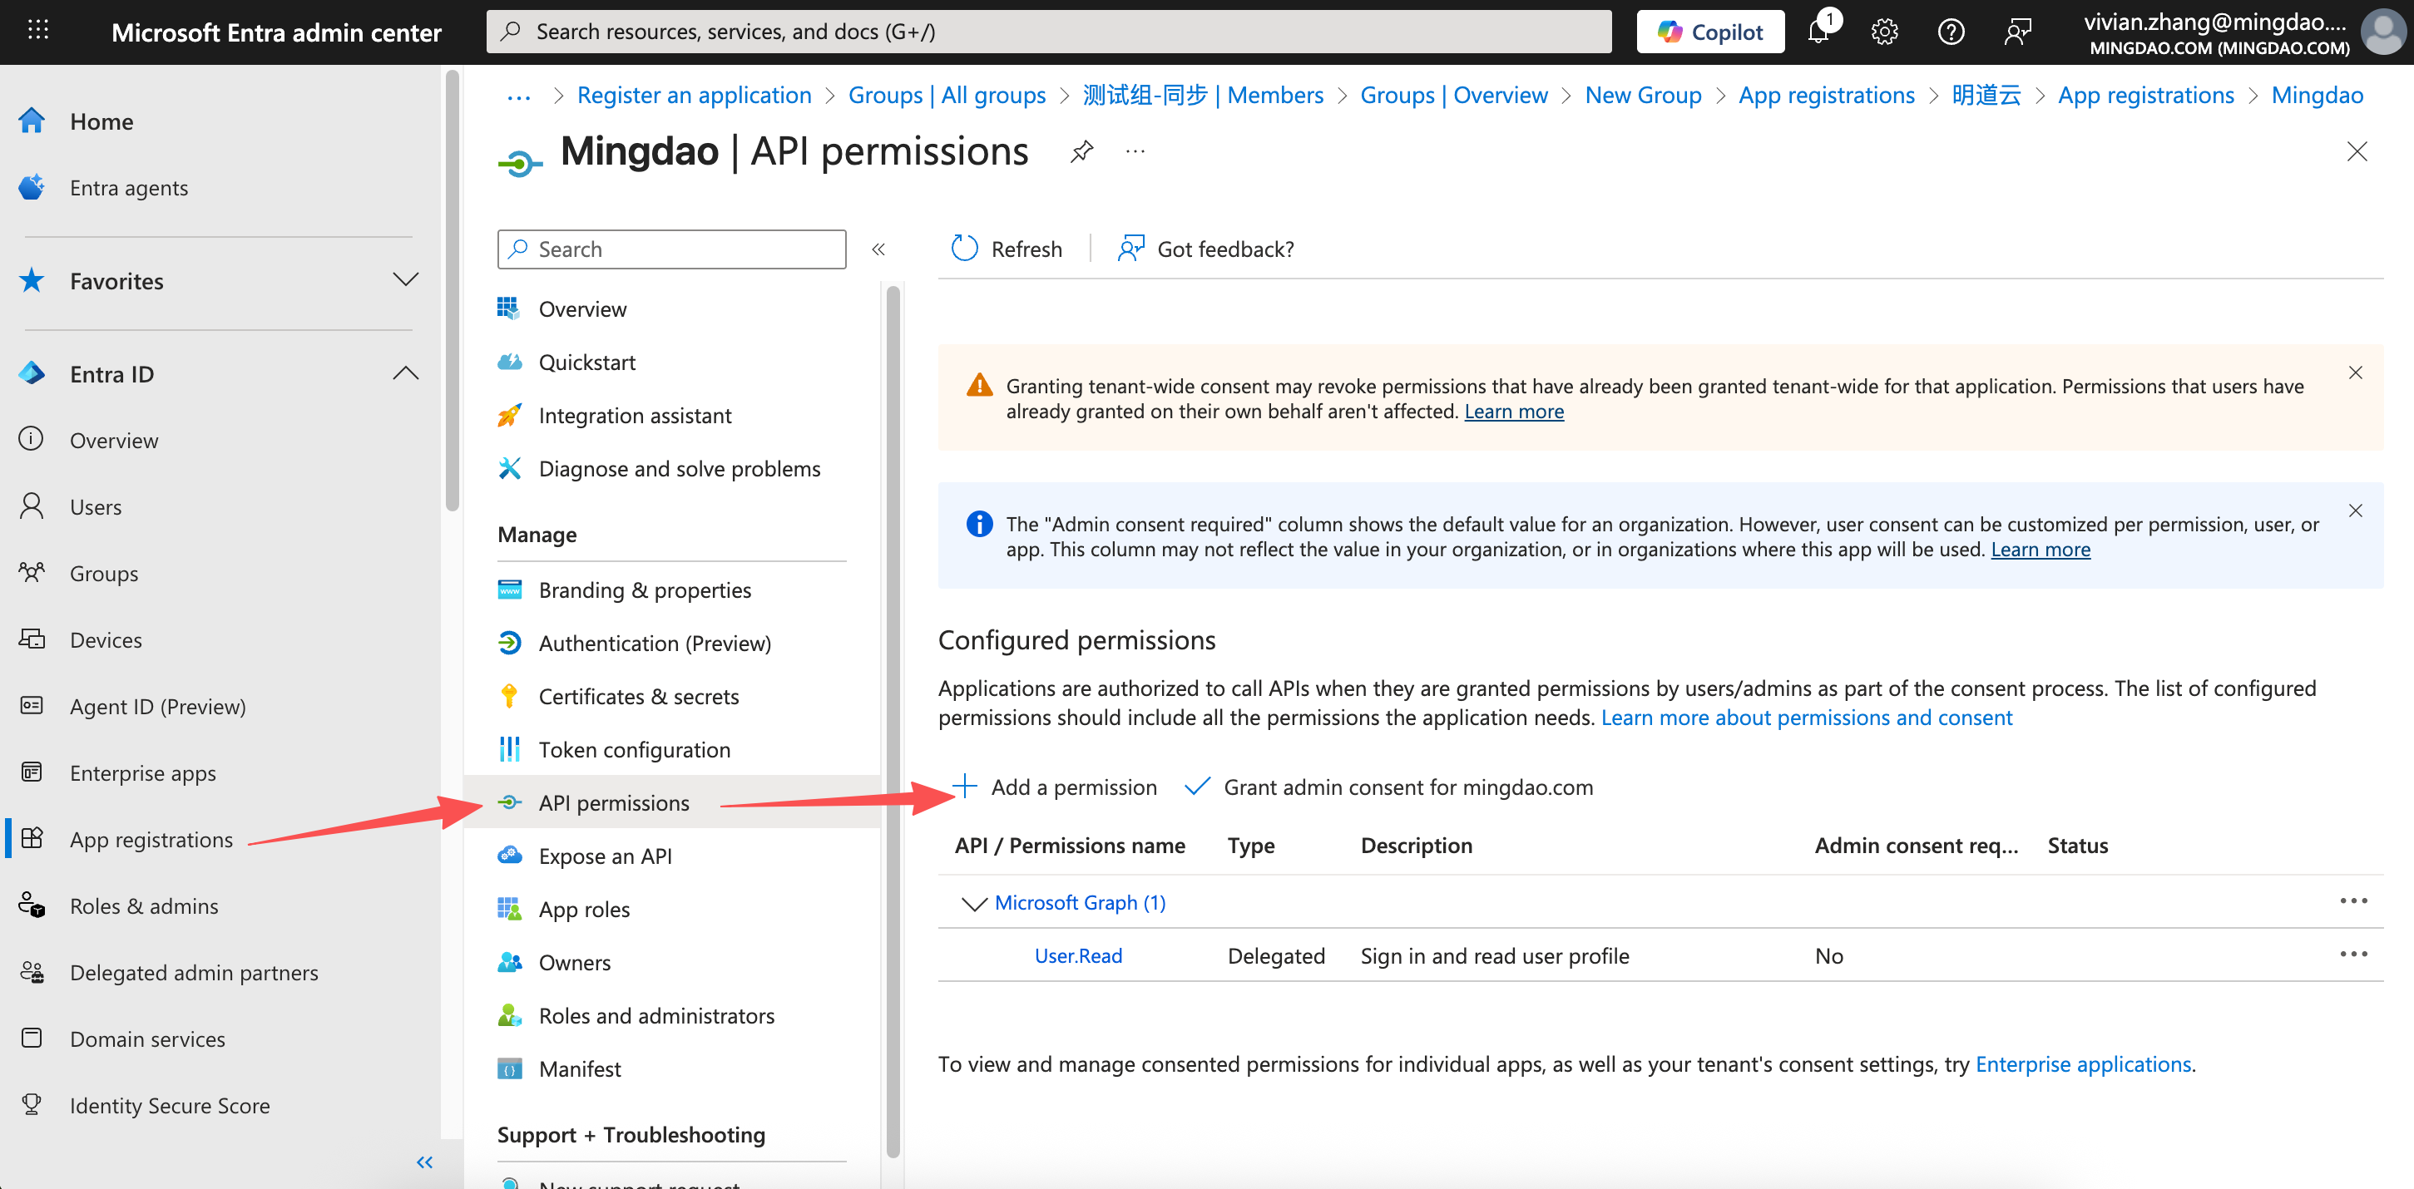The height and width of the screenshot is (1189, 2414).
Task: Open the Enterprise applications link
Action: 2082,1063
